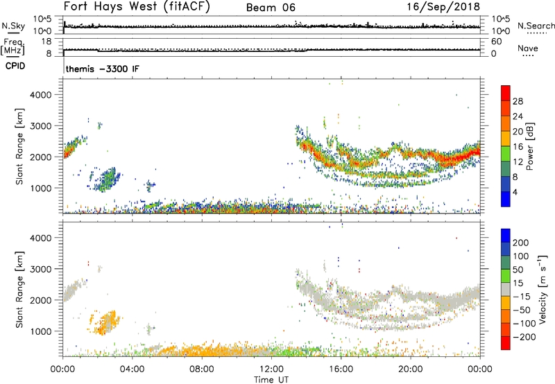Click the '-15' tick on the velocity scale
Viewport: 555px width, 384px height.
coord(522,296)
